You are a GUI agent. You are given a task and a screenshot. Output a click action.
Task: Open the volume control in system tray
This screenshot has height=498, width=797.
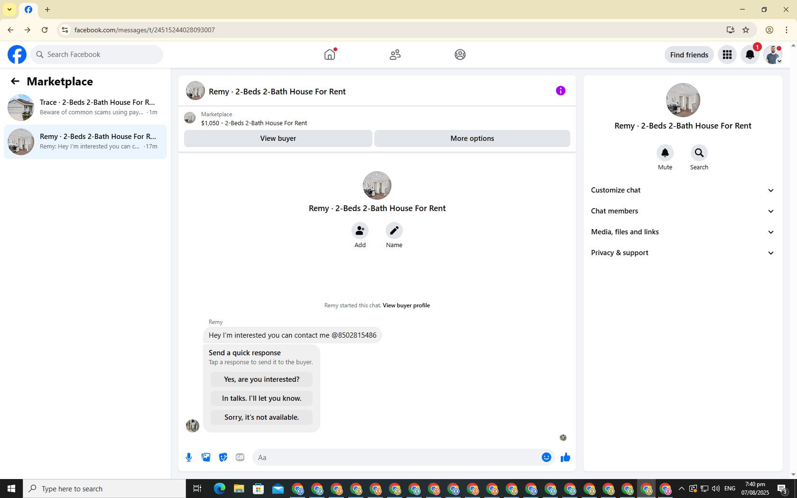(716, 489)
